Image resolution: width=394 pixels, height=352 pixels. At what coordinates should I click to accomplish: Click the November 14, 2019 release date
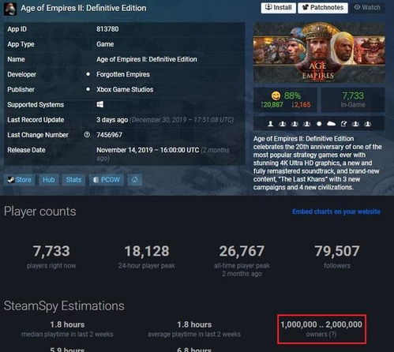click(148, 150)
